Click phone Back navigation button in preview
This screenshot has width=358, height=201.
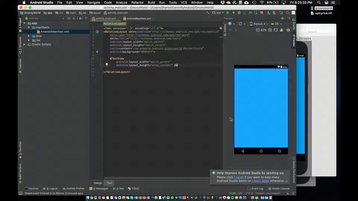pyautogui.click(x=242, y=151)
